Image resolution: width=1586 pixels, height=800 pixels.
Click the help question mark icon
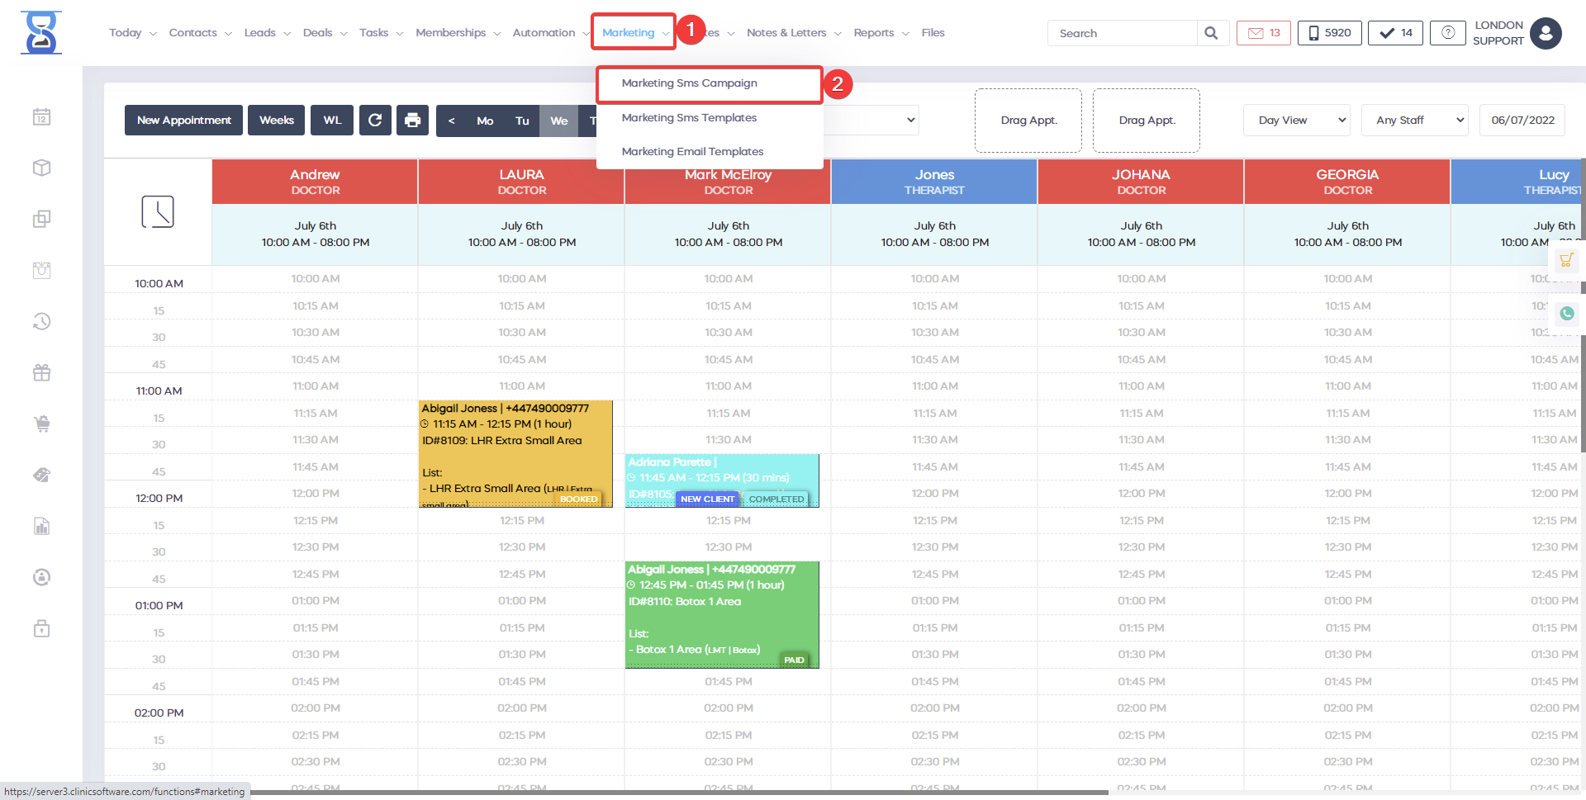[x=1447, y=33]
